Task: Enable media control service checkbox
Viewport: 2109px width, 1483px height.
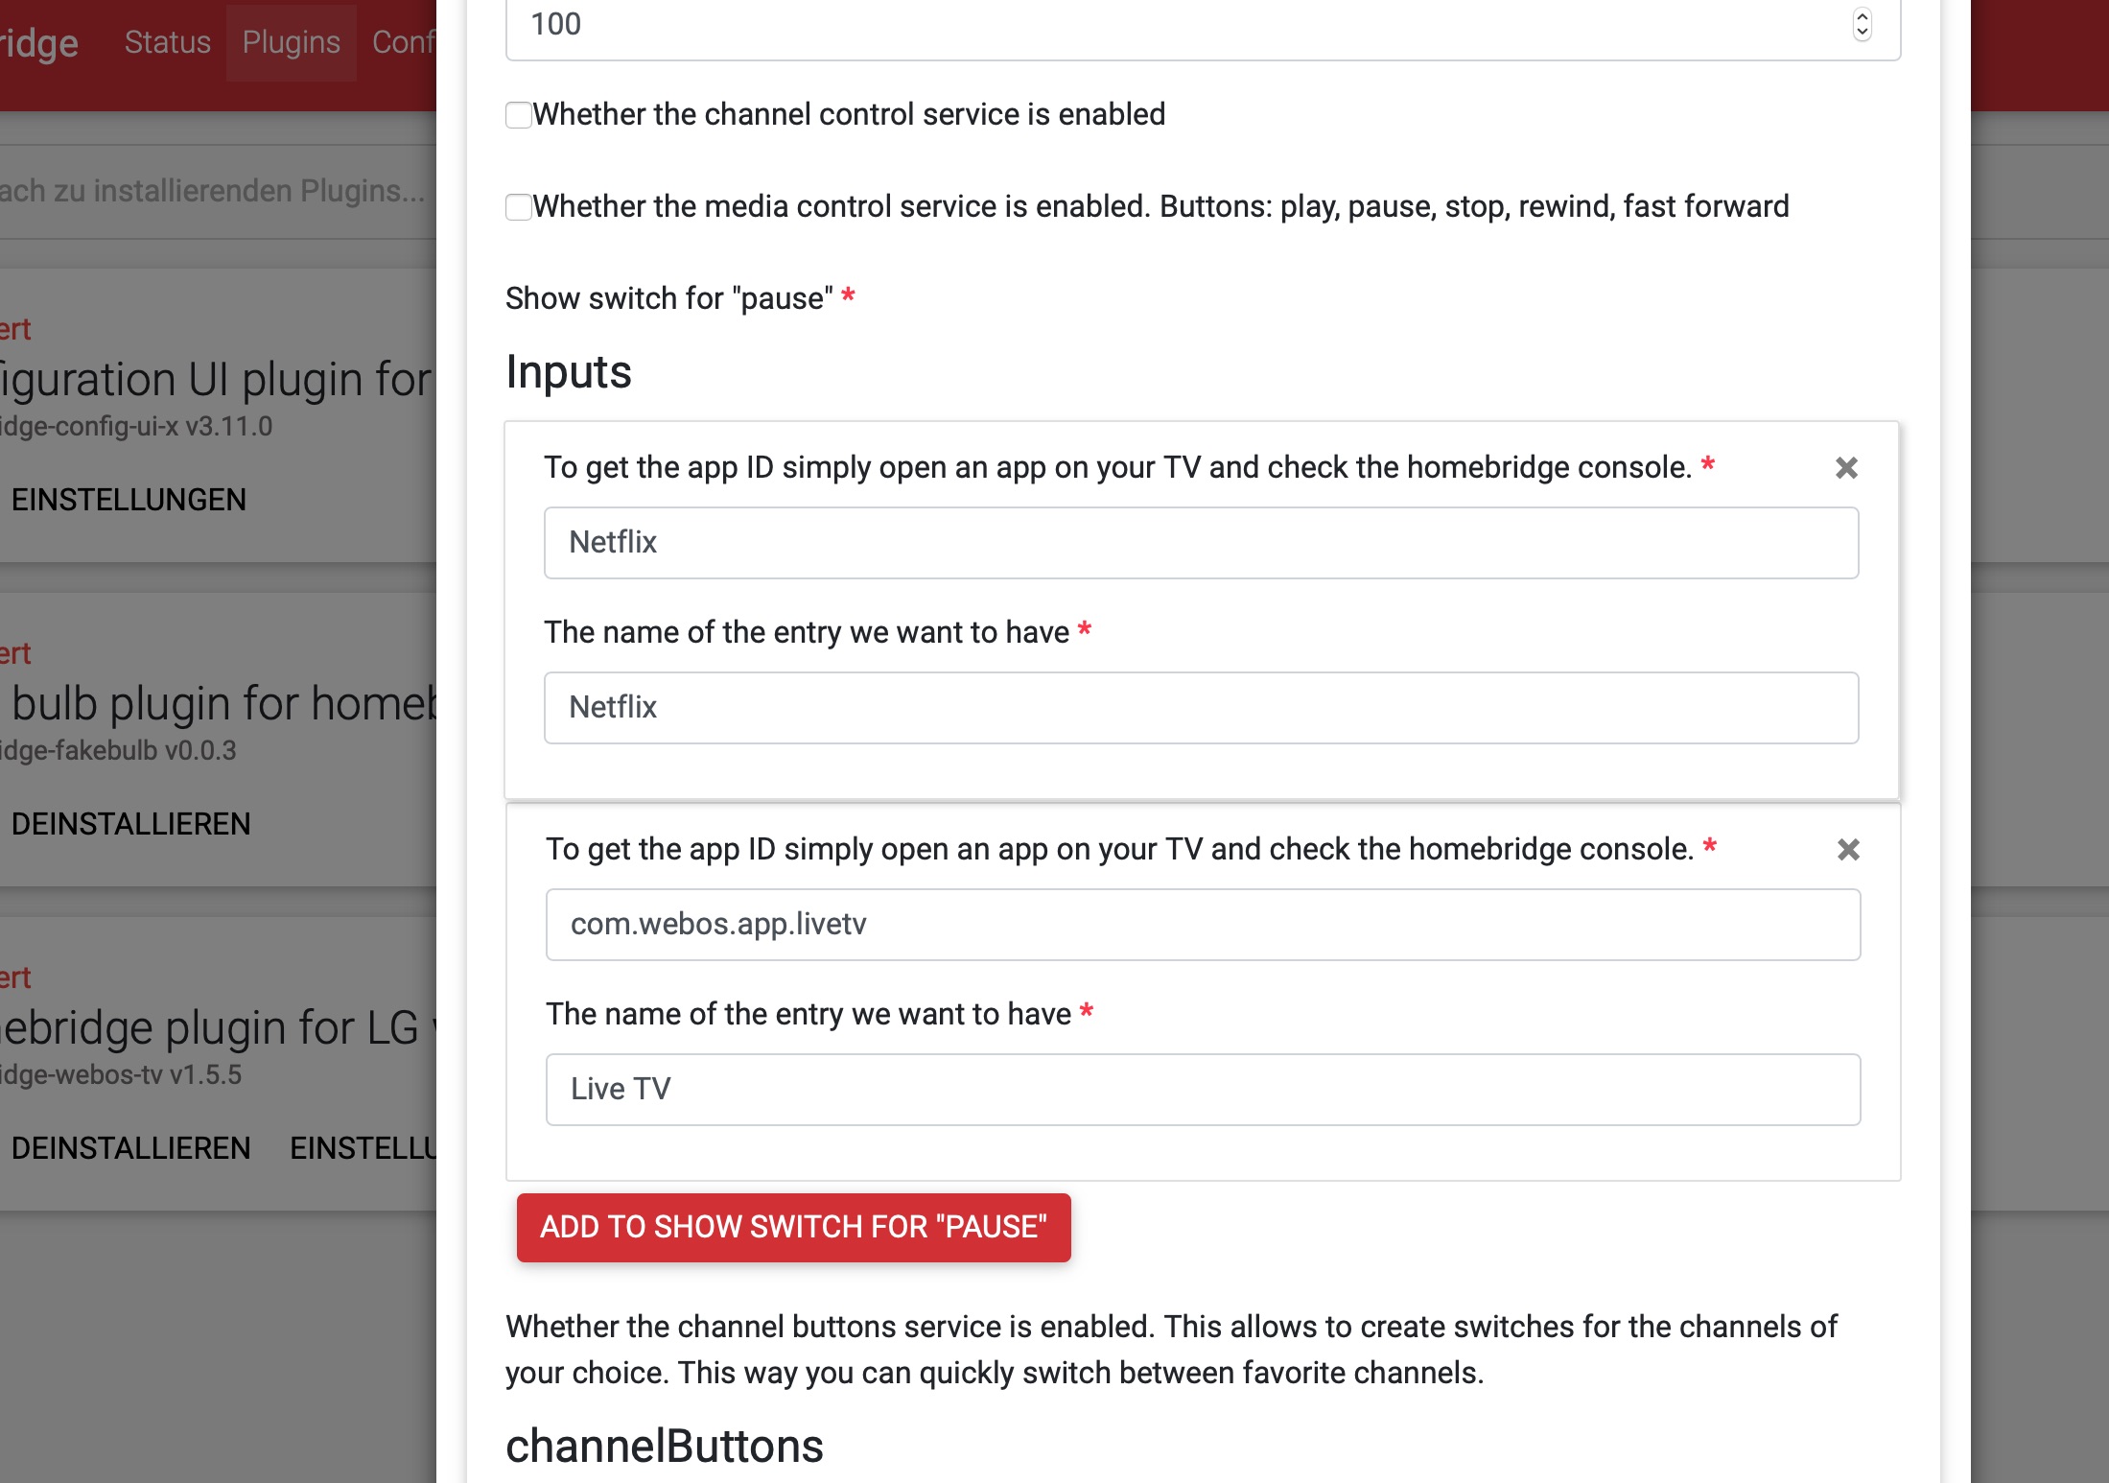Action: coord(519,207)
